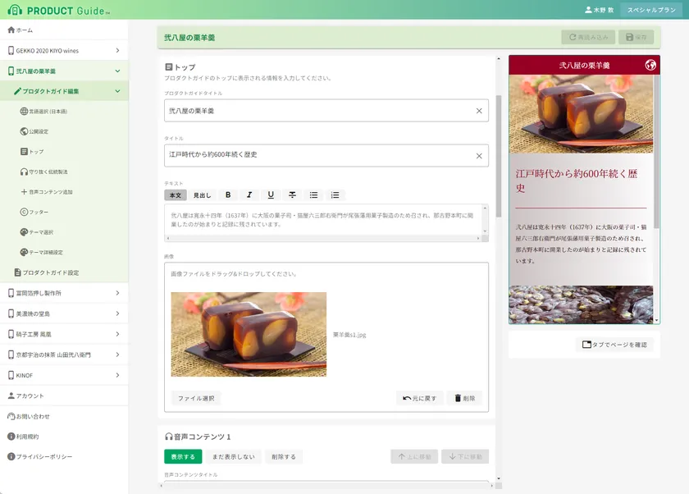
Task: Select まだ表示しない for audio content 1
Action: pos(233,456)
